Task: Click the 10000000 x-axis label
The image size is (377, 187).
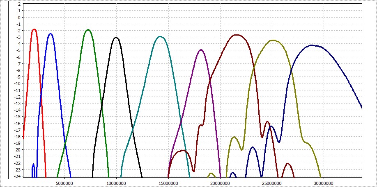Action: pos(116,182)
